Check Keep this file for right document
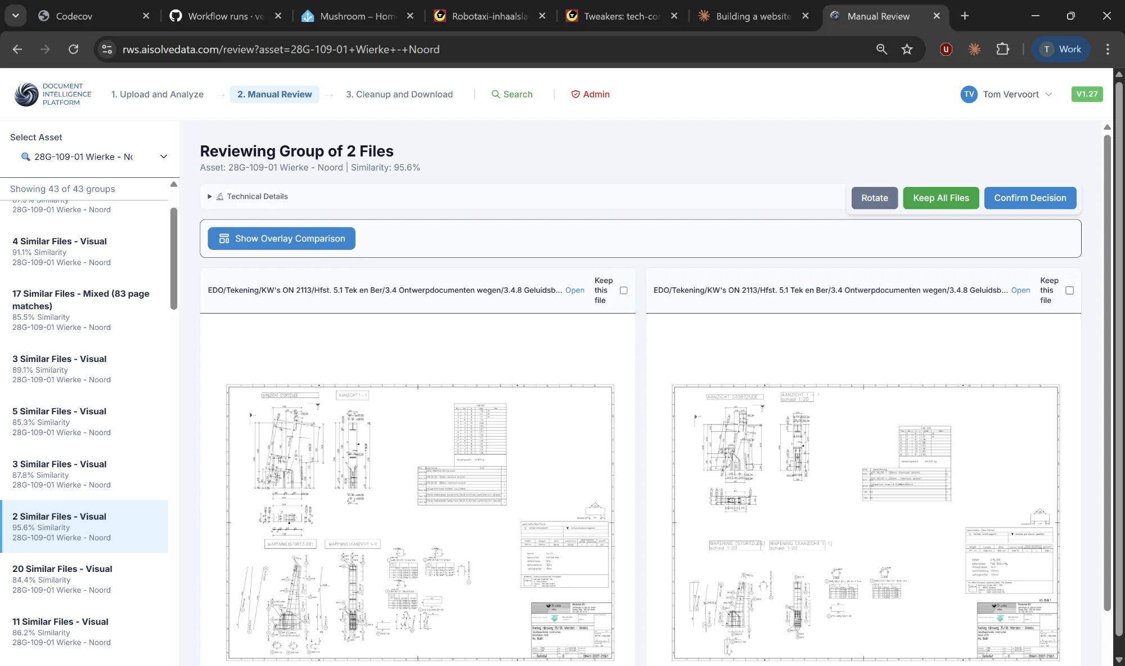This screenshot has width=1125, height=666. pyautogui.click(x=1069, y=290)
